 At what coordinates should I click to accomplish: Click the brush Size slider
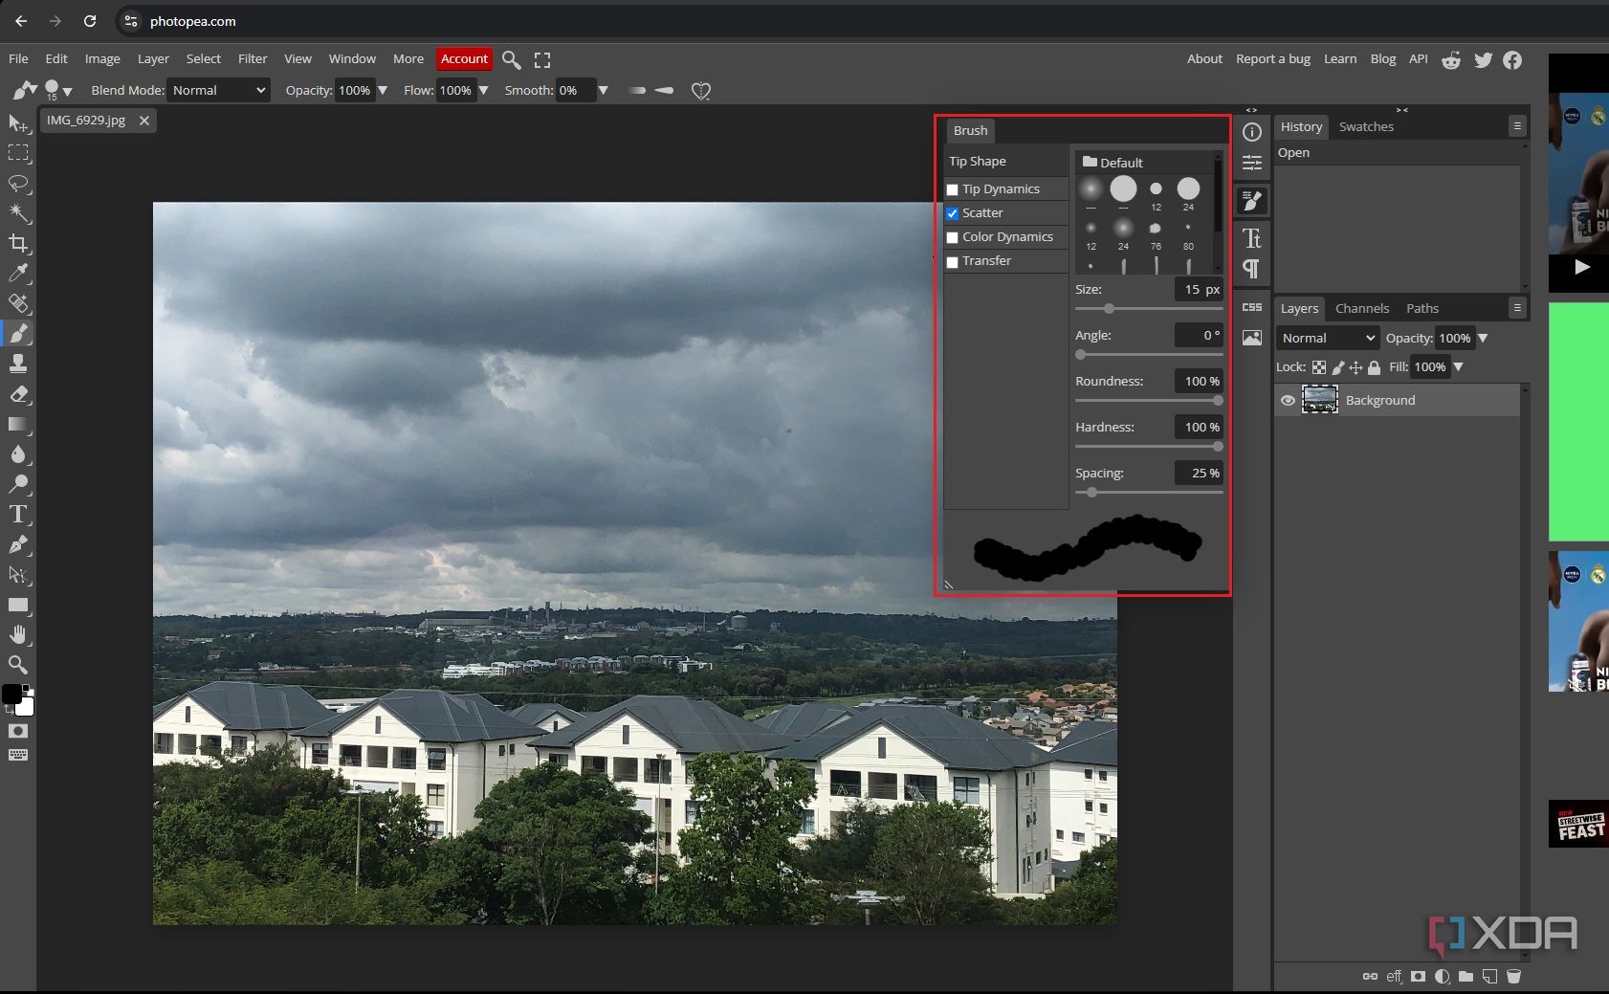[x=1149, y=309]
